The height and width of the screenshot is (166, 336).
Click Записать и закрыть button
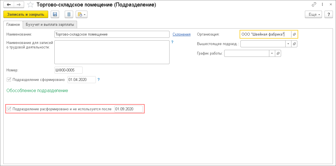[26, 15]
